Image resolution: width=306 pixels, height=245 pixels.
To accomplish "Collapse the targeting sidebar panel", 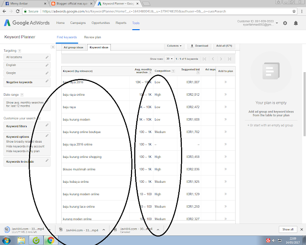I will click(53, 47).
